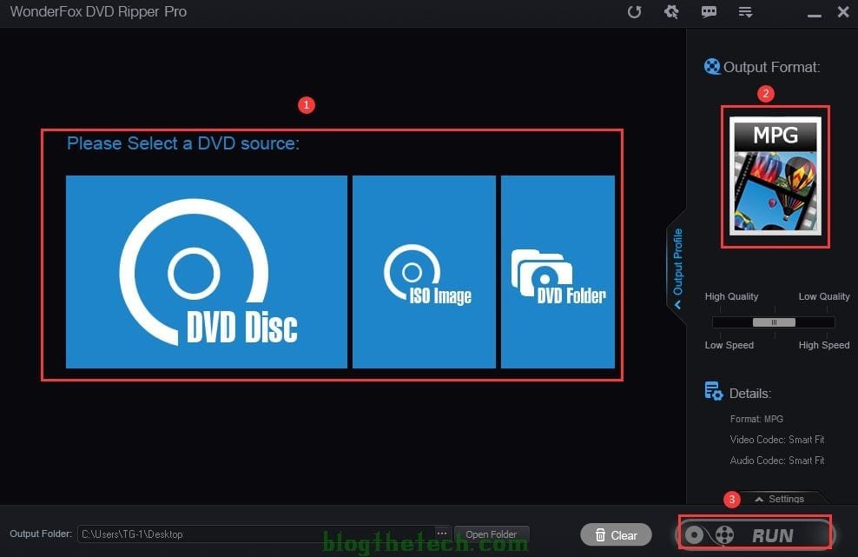Clear the task list with Clear button
Image resolution: width=858 pixels, height=557 pixels.
(x=616, y=535)
